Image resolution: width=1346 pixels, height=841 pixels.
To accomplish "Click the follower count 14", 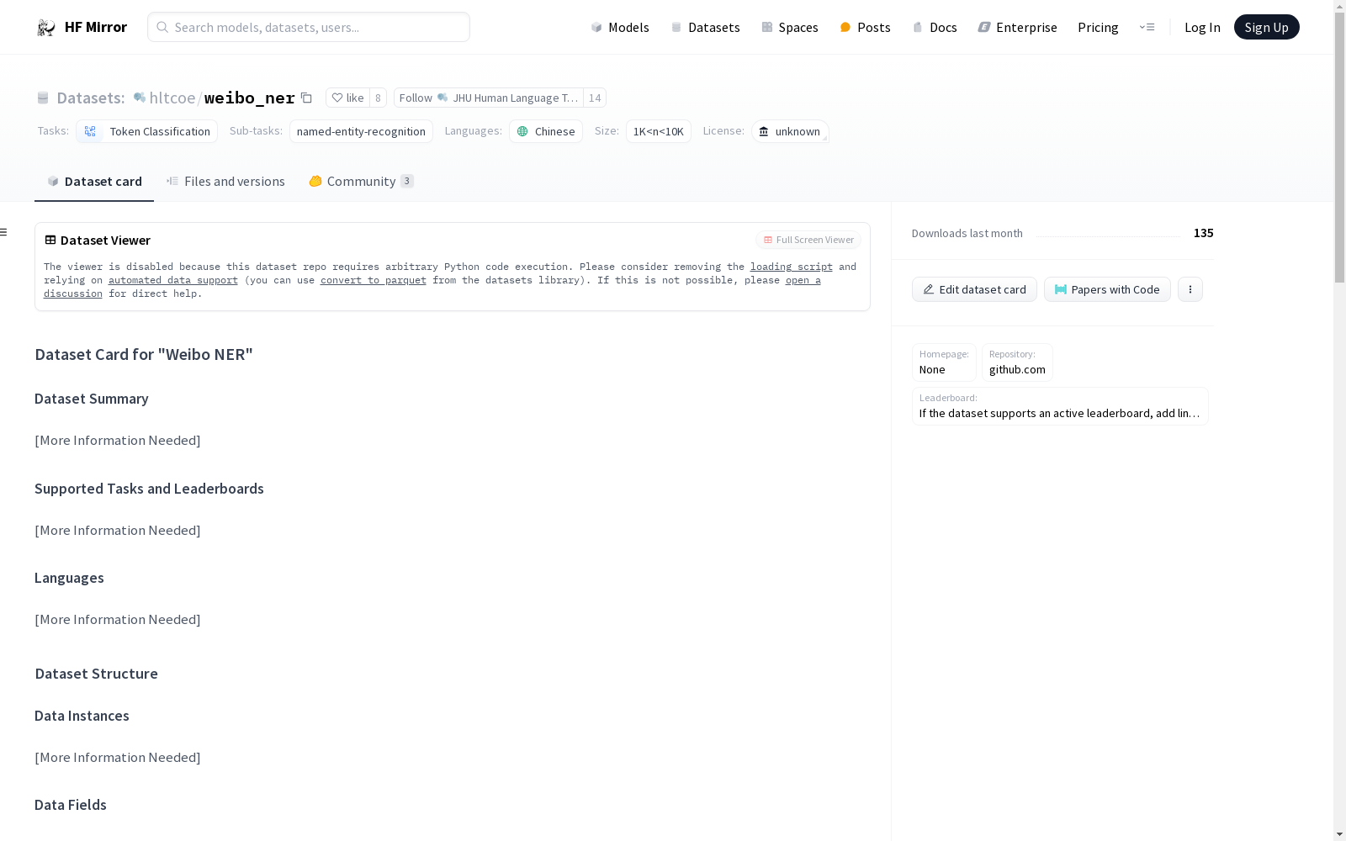I will (x=595, y=98).
